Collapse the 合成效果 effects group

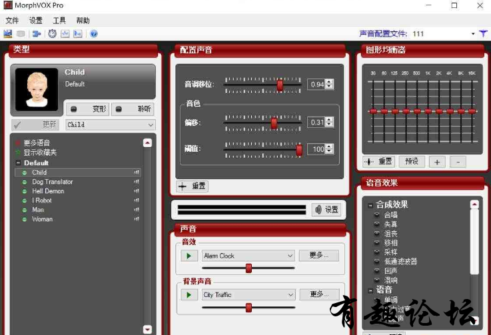click(x=370, y=205)
